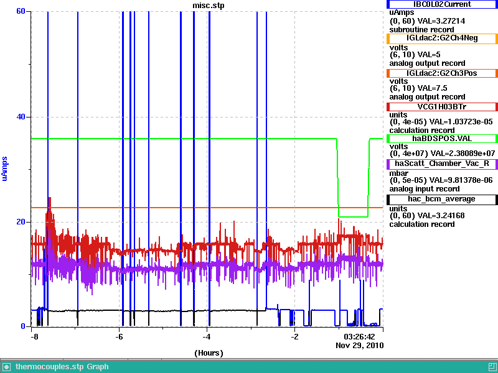
Task: Select the haScatt_Chamber_Vac_R legend label
Action: [442, 163]
